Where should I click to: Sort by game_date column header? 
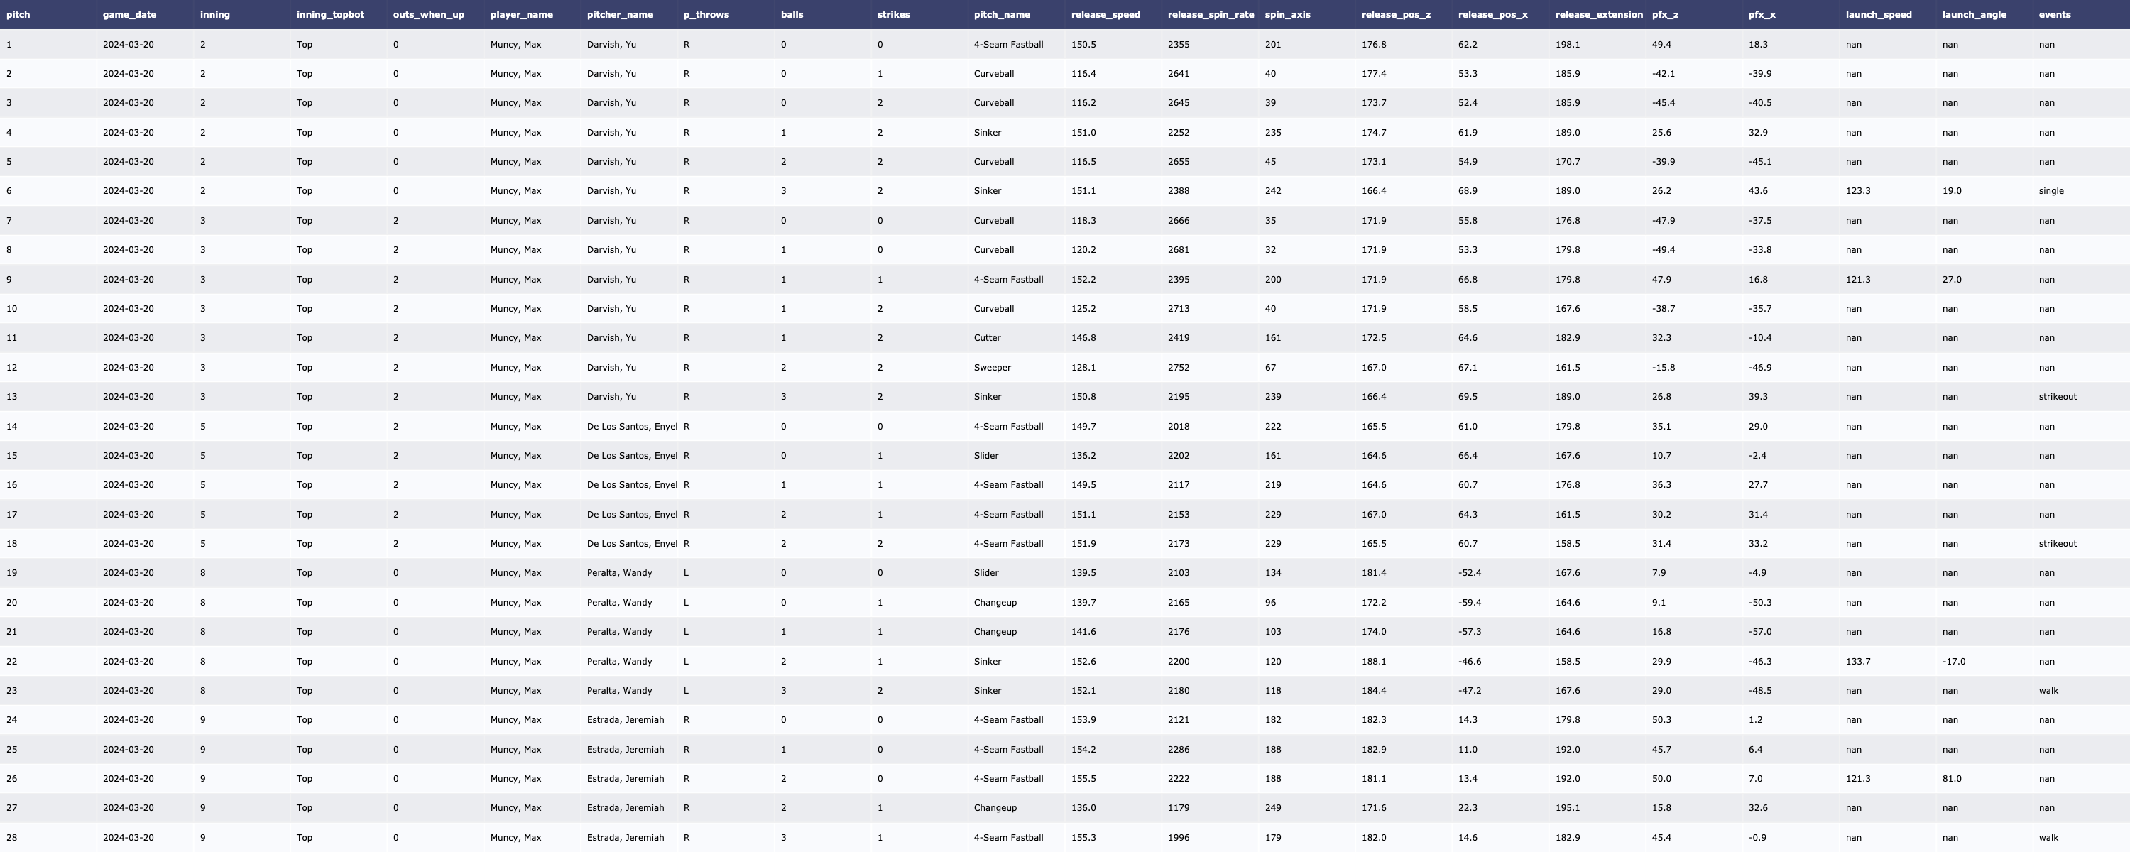129,15
